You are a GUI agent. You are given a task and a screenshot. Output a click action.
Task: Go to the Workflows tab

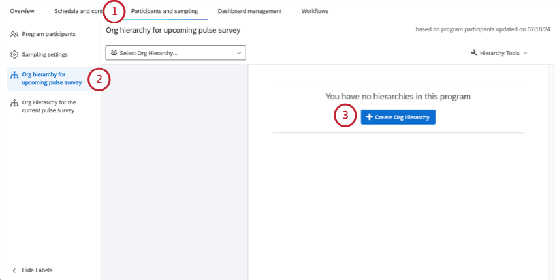point(315,11)
